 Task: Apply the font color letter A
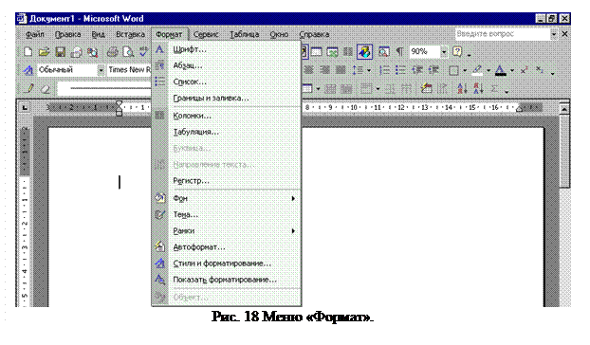point(501,70)
